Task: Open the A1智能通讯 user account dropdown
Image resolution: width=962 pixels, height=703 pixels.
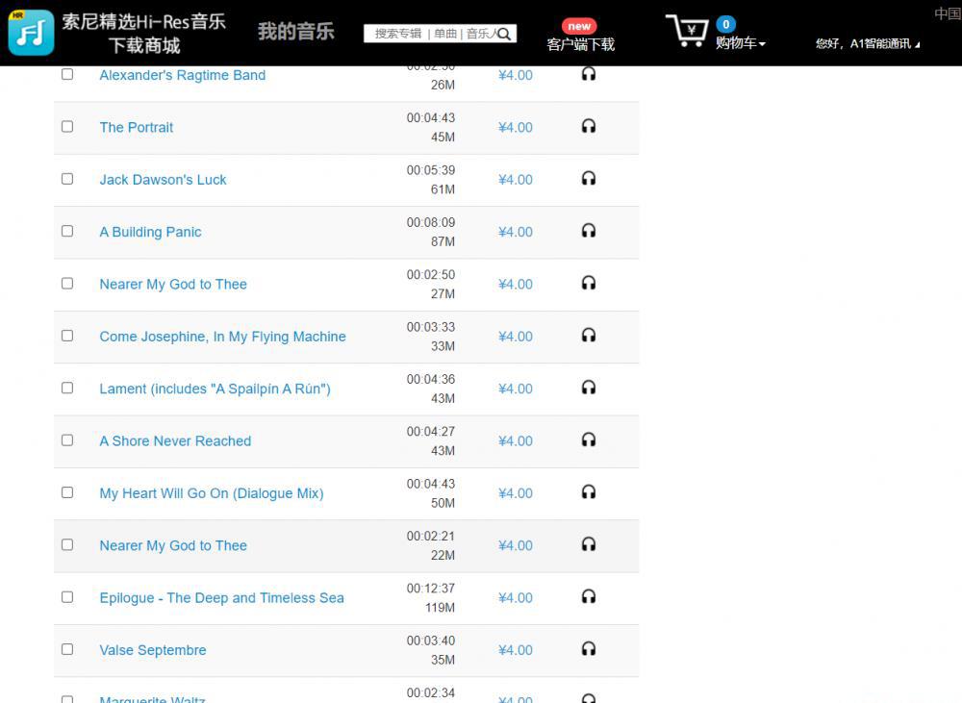Action: tap(868, 43)
